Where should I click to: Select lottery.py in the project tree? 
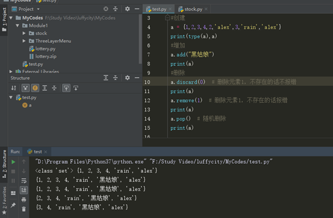tap(45, 49)
